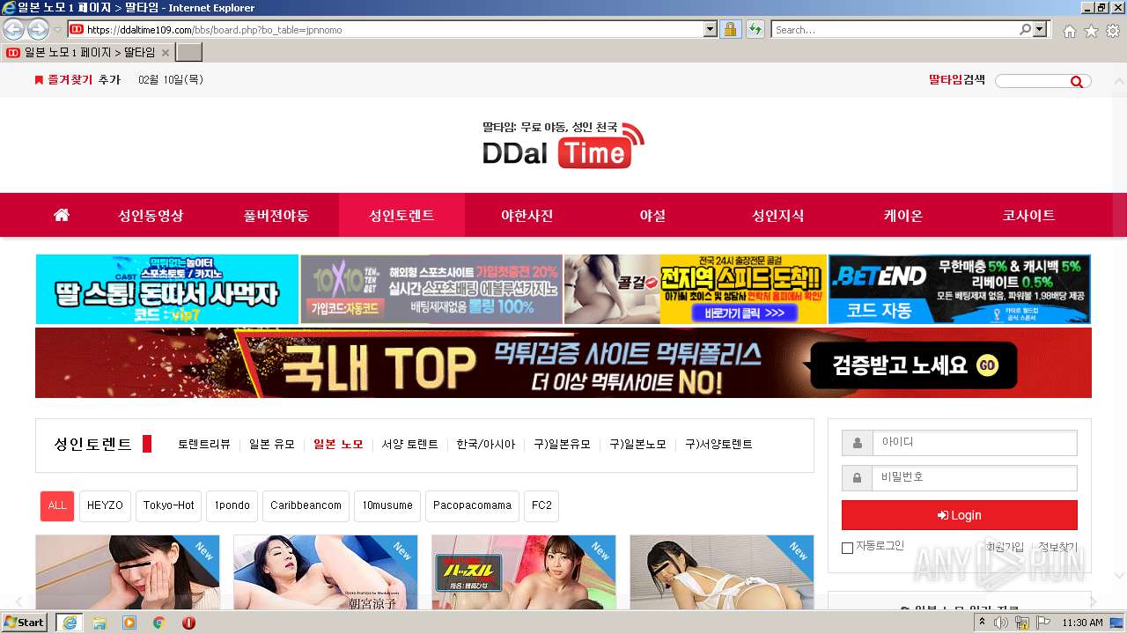Click the 11:30 AM taskbar clock
1127x634 pixels.
click(x=1082, y=623)
